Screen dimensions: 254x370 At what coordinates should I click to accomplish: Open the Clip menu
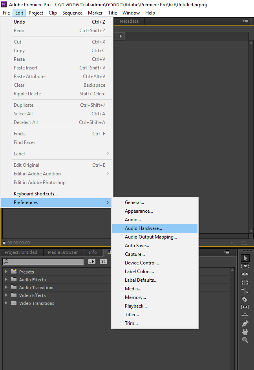tap(53, 13)
